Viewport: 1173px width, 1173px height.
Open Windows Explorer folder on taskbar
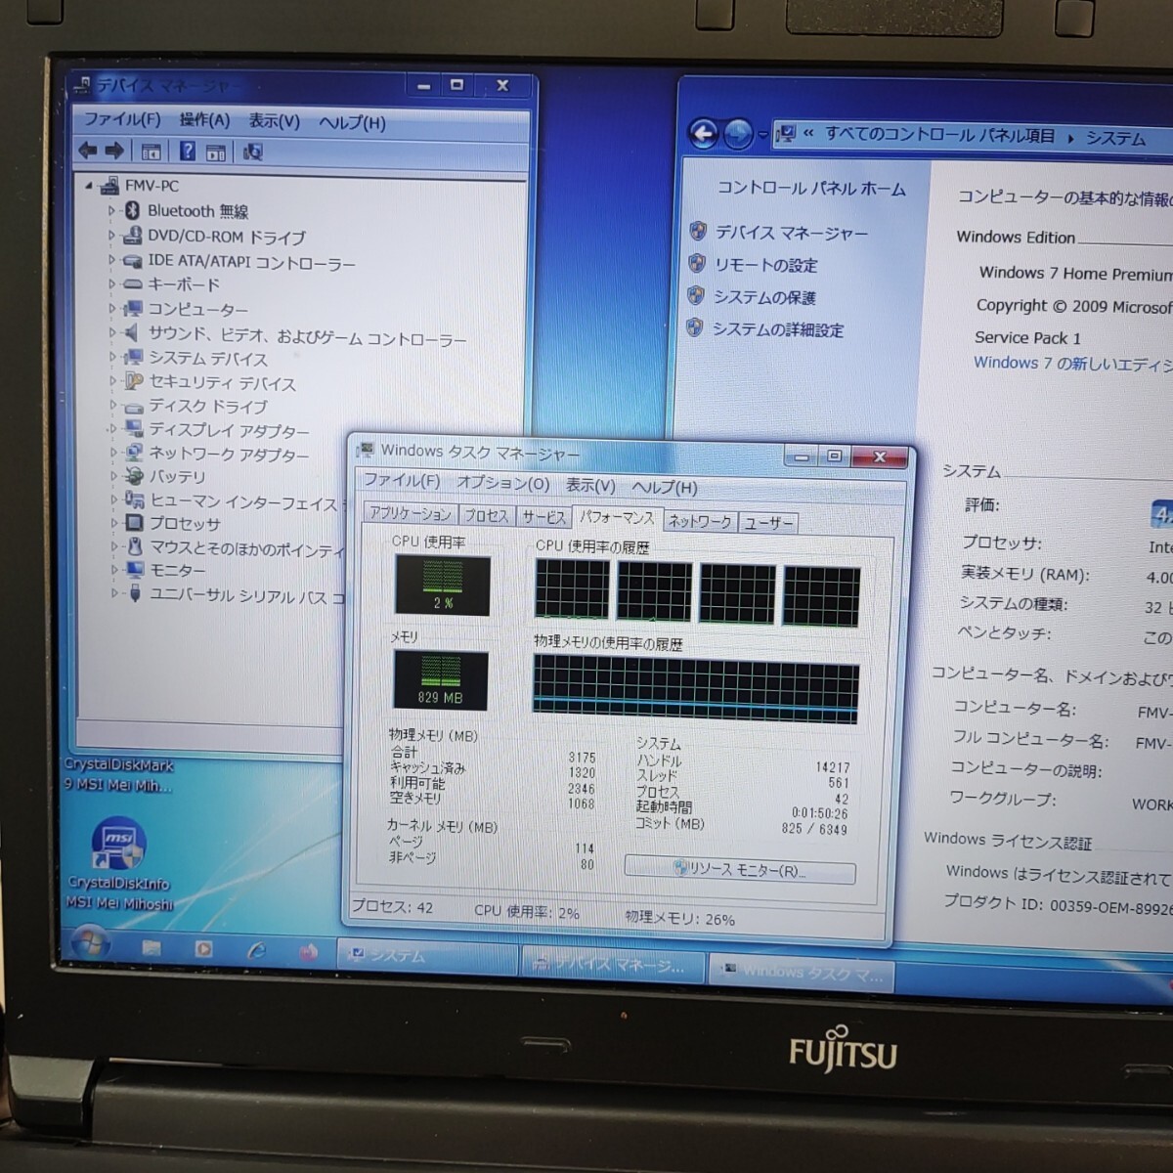(152, 947)
